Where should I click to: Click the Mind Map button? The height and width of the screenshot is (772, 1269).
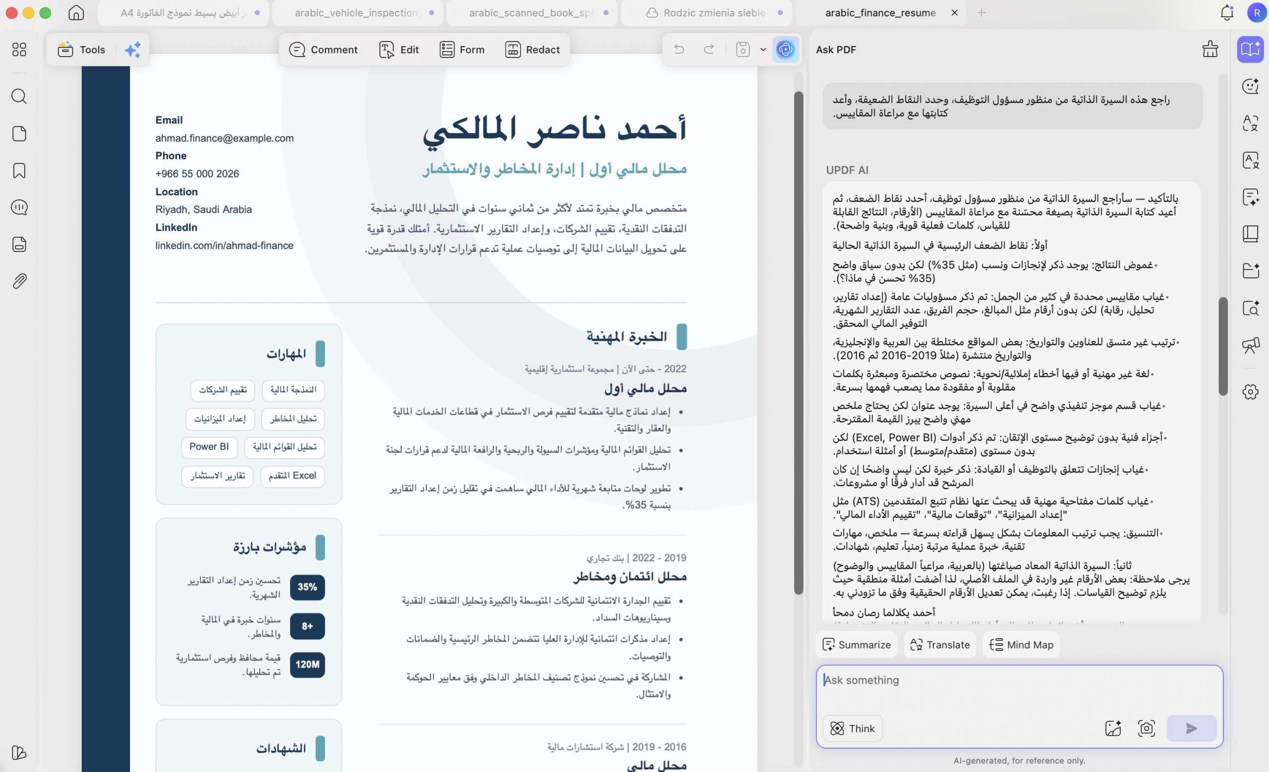(1021, 645)
